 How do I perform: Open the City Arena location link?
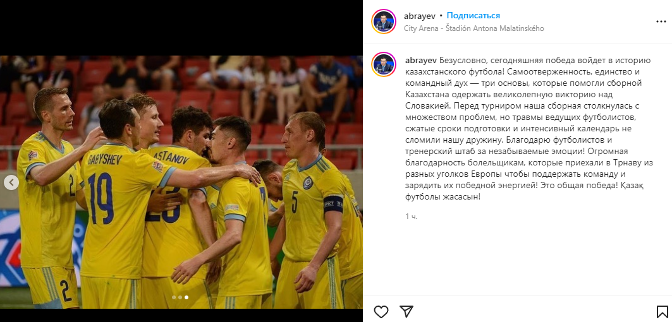pos(474,28)
